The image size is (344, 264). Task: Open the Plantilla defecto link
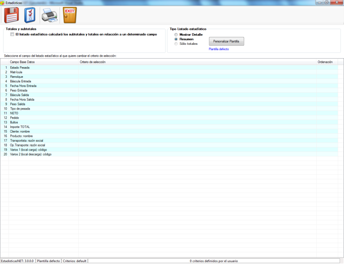(219, 49)
